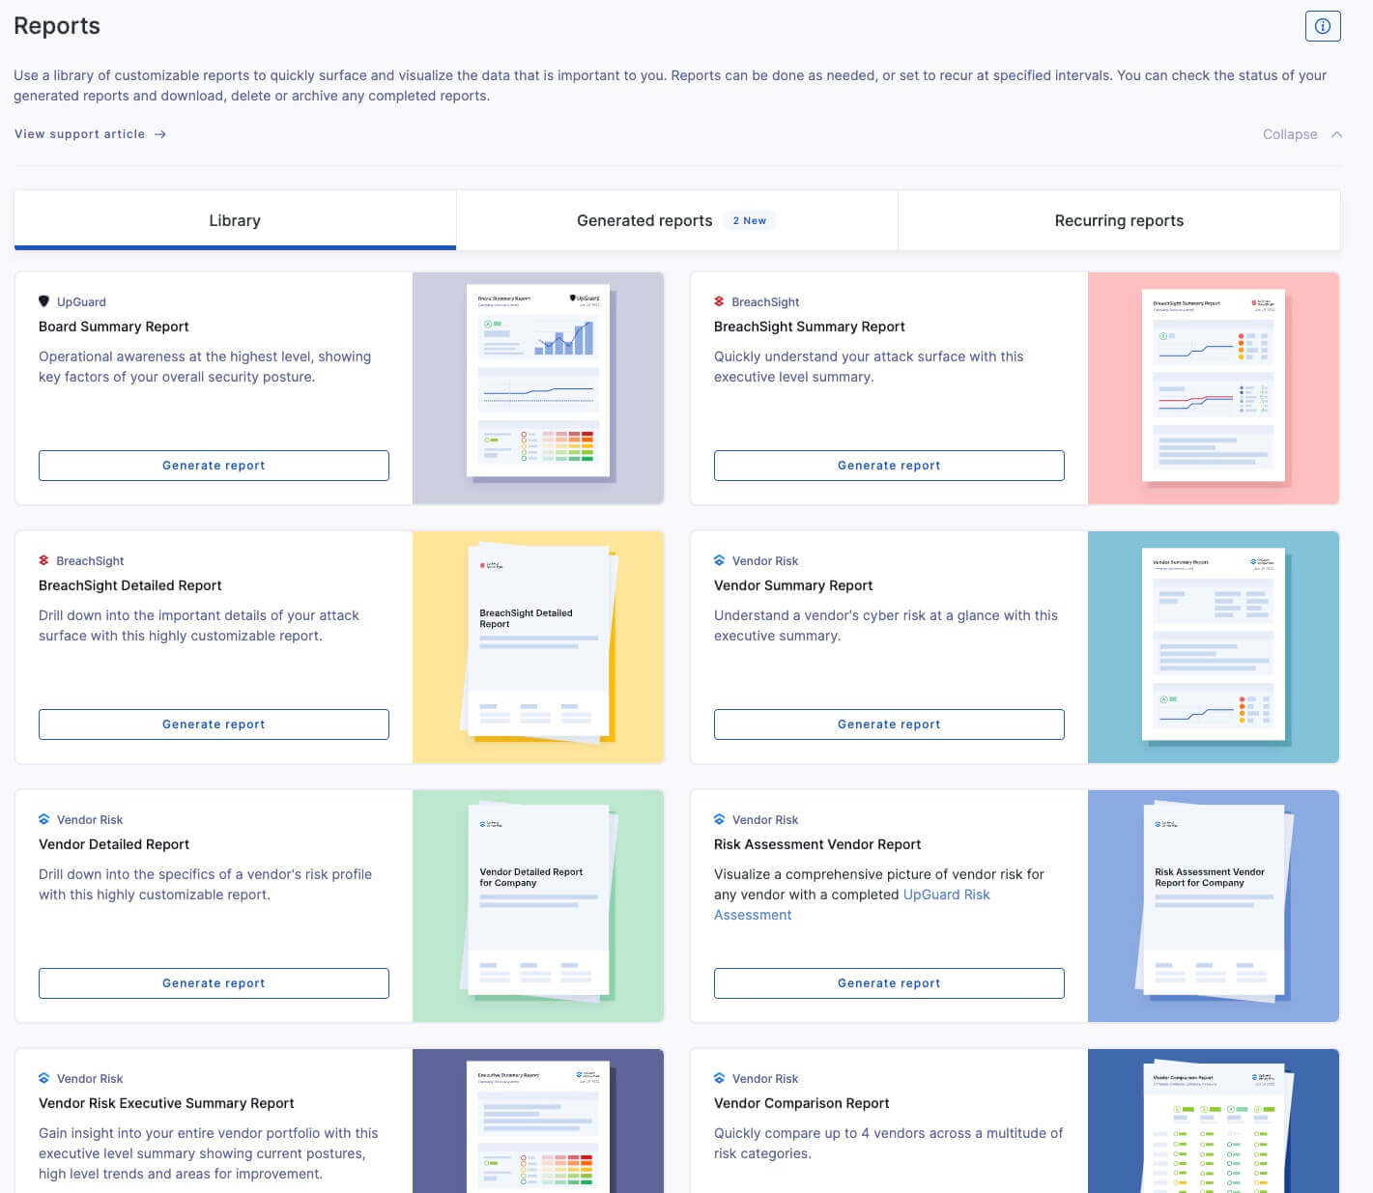
Task: Click the Risk Assessment Vendor Report card title
Action: pos(817,844)
